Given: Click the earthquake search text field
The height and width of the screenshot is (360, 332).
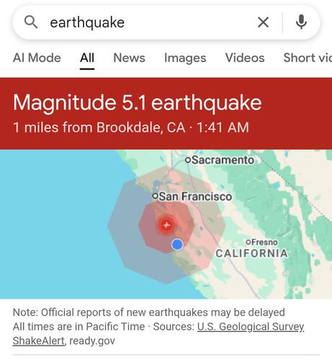Looking at the screenshot, I should pos(149,22).
